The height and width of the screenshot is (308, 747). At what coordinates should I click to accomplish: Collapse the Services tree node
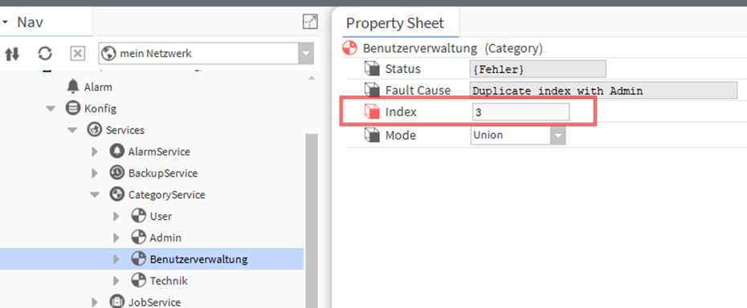coord(72,130)
